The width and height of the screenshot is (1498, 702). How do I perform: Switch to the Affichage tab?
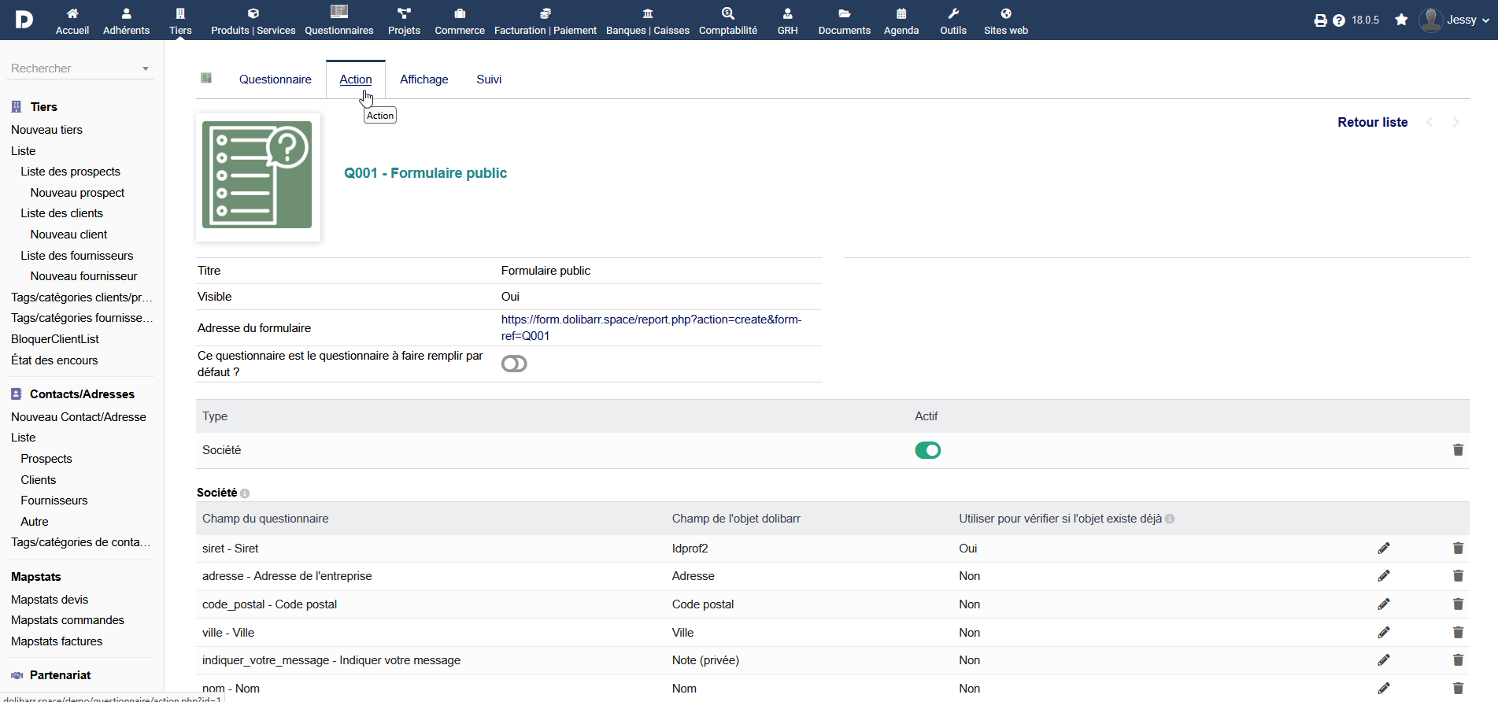tap(424, 79)
